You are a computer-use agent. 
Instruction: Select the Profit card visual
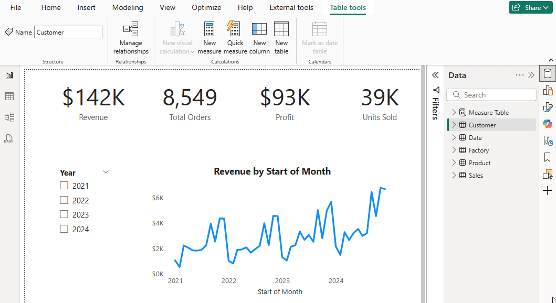285,104
